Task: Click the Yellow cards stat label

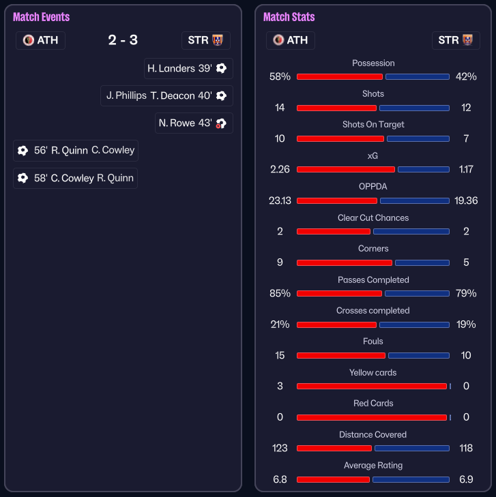Action: [373, 372]
